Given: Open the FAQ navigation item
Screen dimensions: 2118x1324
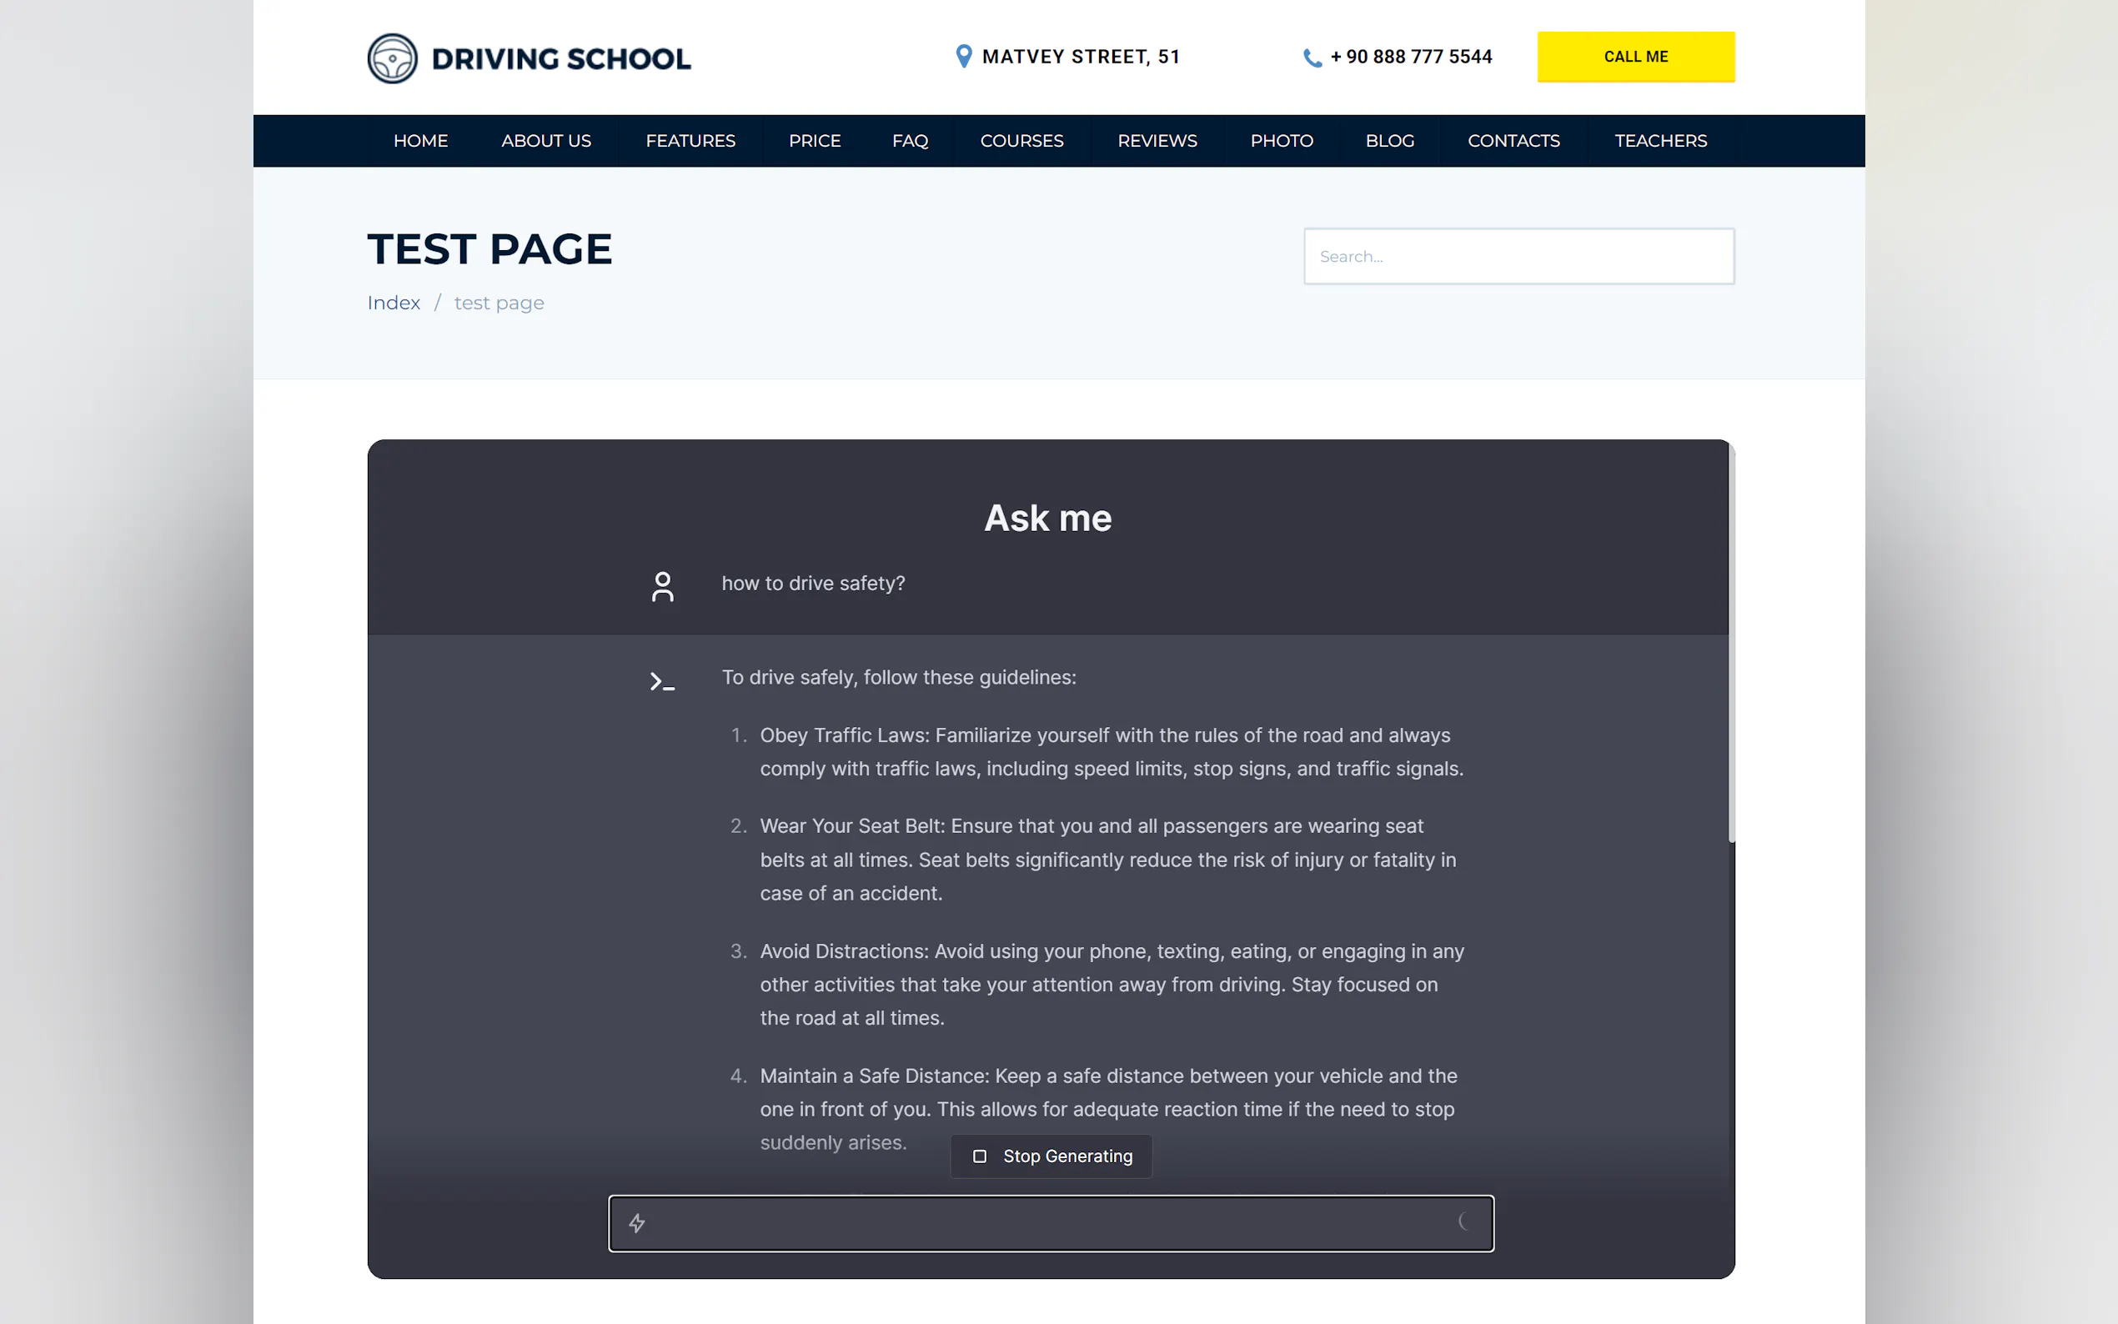Looking at the screenshot, I should [910, 141].
